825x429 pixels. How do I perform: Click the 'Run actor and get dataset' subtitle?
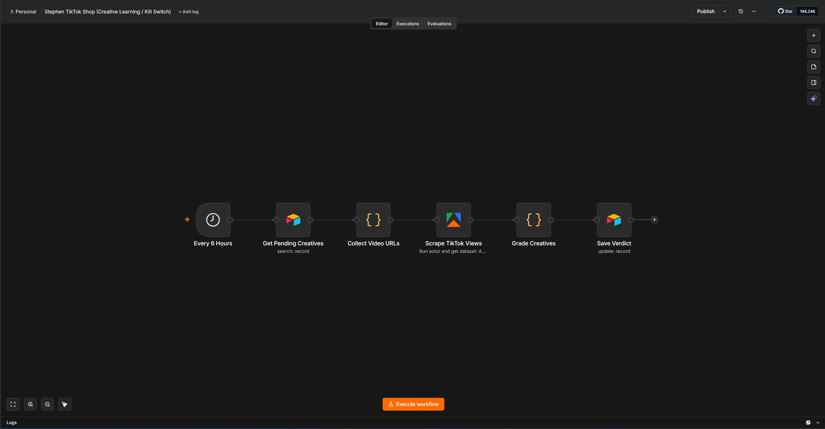click(x=453, y=251)
